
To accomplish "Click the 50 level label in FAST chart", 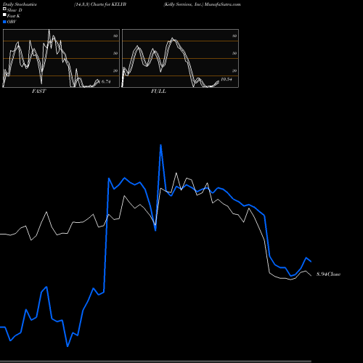I will pyautogui.click(x=115, y=53).
